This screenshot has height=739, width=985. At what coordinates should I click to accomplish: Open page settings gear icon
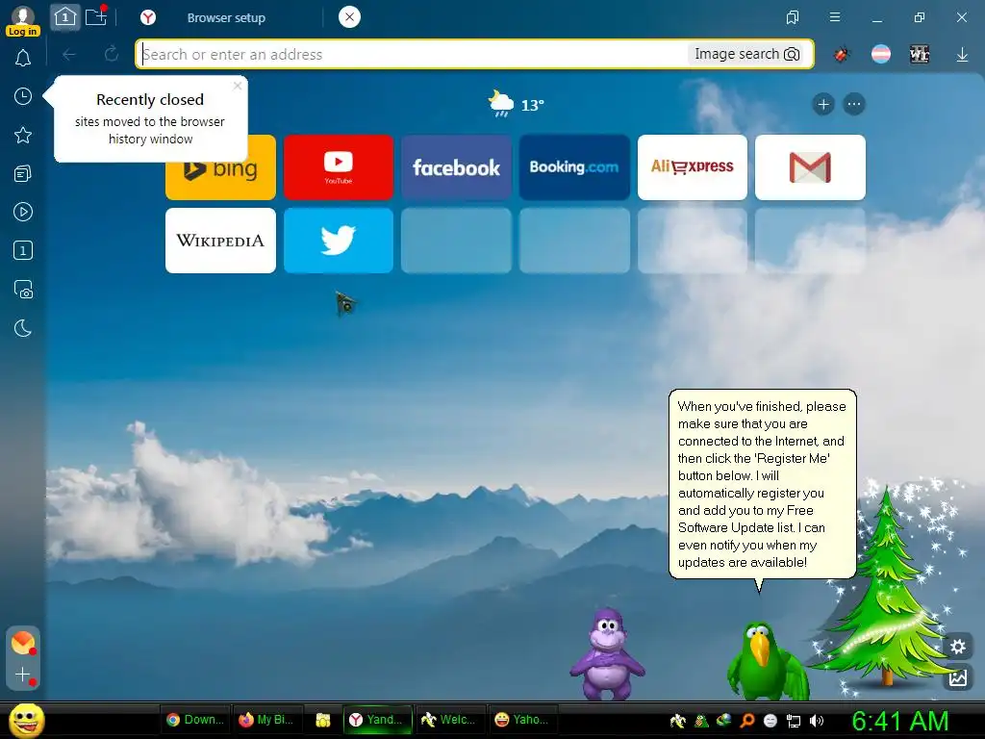click(957, 646)
